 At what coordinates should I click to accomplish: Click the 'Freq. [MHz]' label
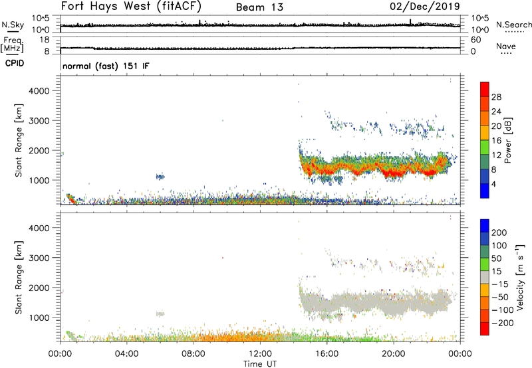(x=12, y=45)
